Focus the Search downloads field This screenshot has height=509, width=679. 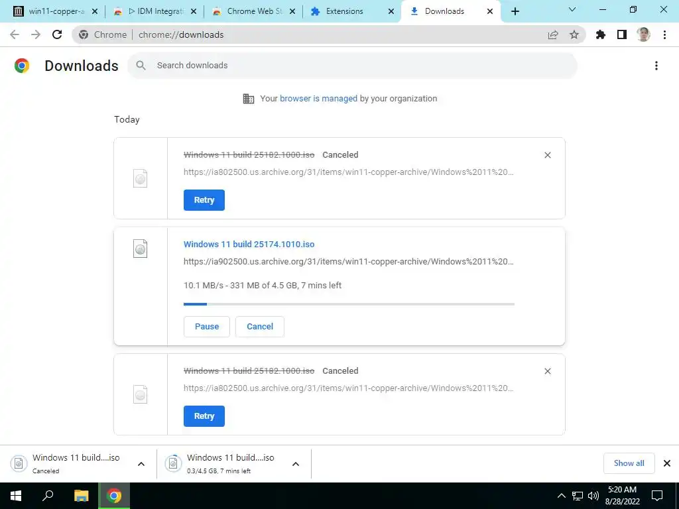point(353,66)
